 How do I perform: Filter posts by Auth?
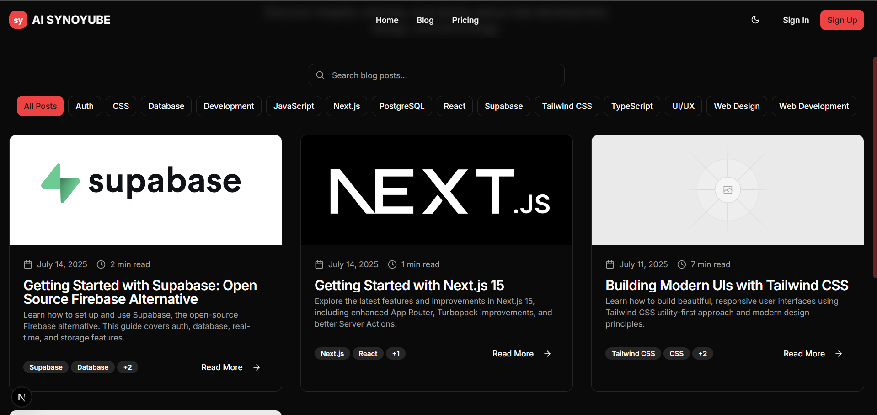[85, 106]
